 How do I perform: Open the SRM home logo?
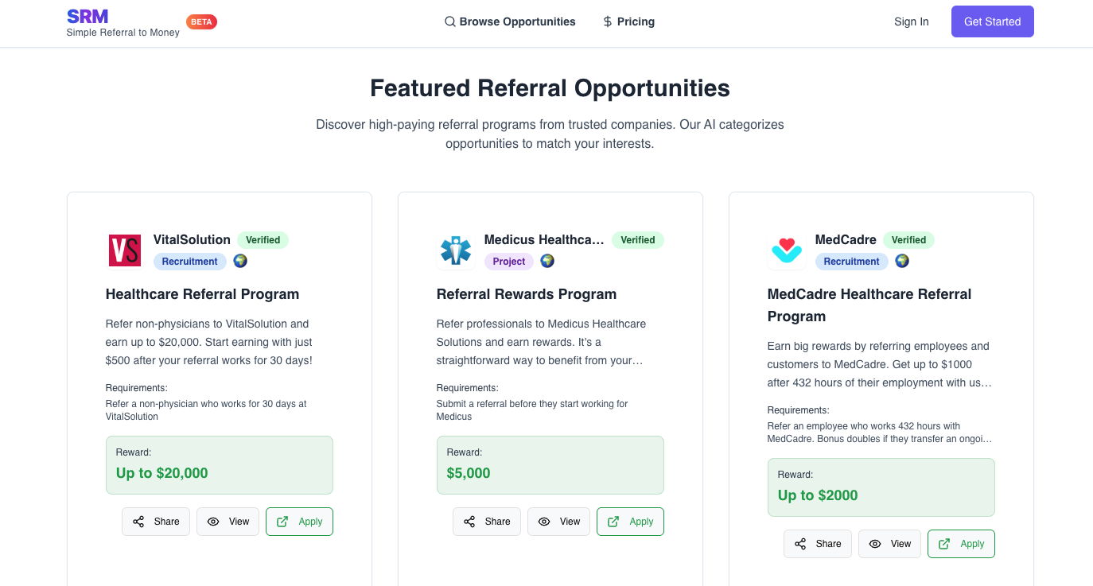click(88, 16)
